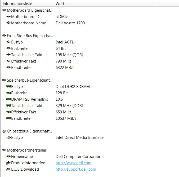Select the 659 MHz value
The image size is (179, 177).
pos(63,112)
